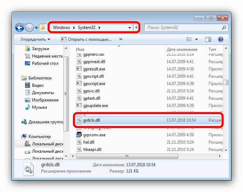Click the greyed Forward arrow button
The image size is (243, 192).
[29, 28]
